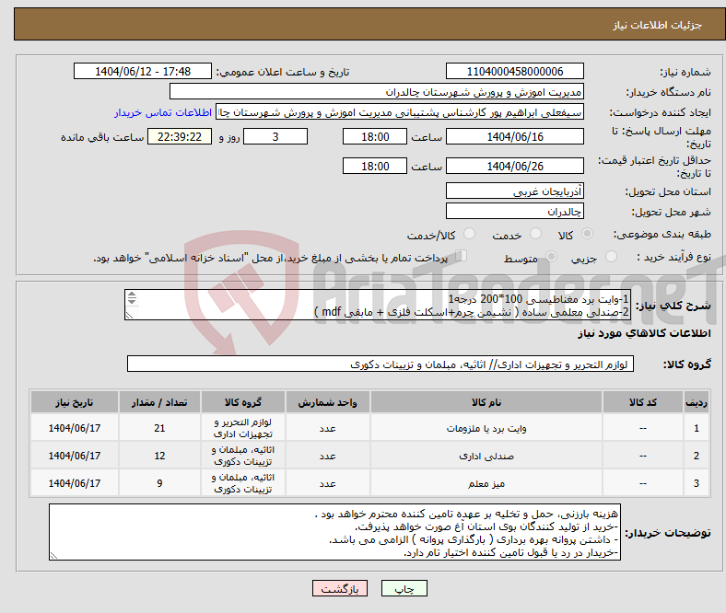
Task: Click the استان محل تحویل field
Action: pos(514,191)
